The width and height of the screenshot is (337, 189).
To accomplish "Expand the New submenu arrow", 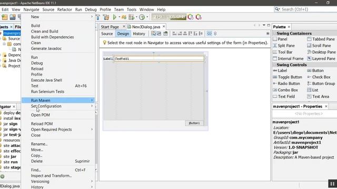I will (x=92, y=17).
